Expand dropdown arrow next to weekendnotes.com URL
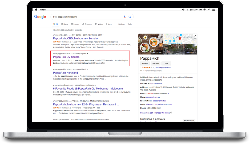Viewport: 250px width, 144px height. (96, 85)
